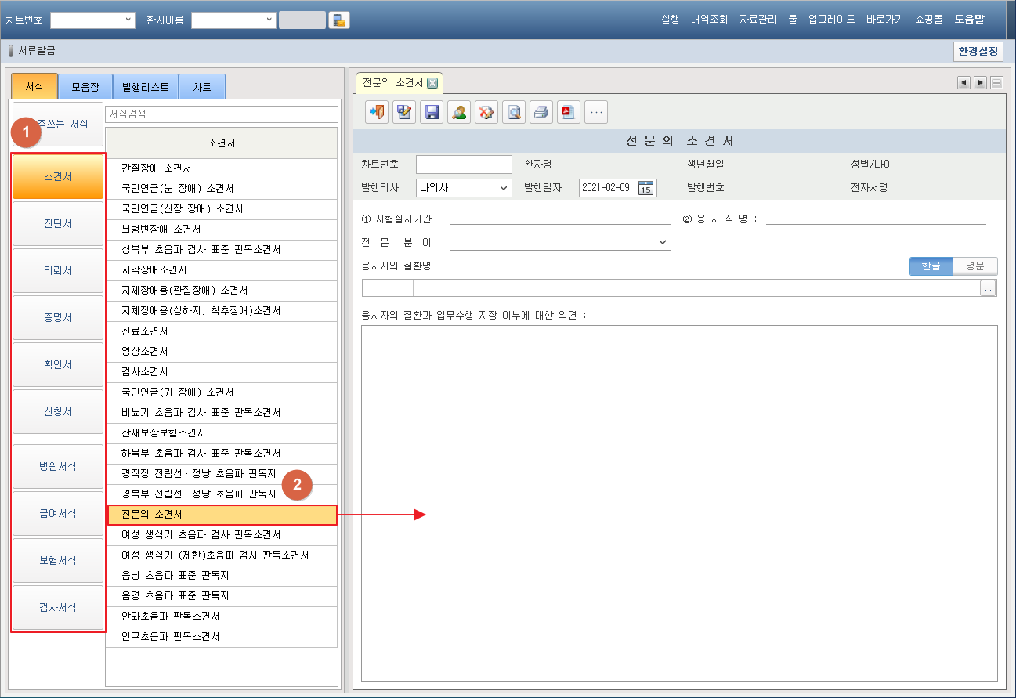Open the calendar picker for 발행일자
Viewport: 1016px width, 698px height.
(645, 188)
